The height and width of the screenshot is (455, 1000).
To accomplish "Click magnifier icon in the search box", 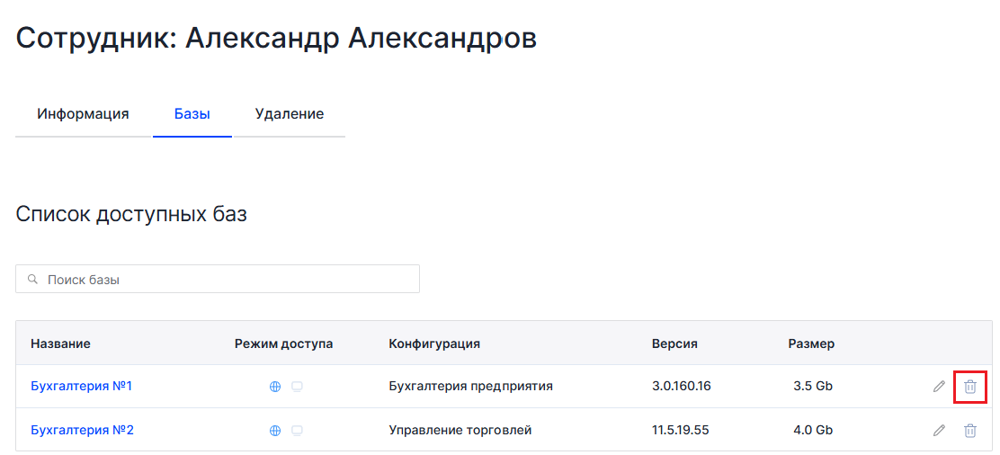I will (31, 280).
